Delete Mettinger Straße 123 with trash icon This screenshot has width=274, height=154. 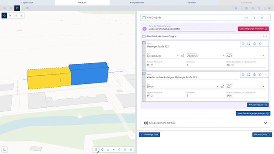(254, 44)
